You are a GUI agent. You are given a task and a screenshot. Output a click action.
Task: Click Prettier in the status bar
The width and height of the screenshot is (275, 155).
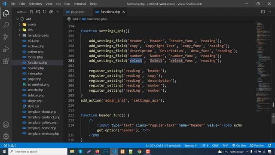coord(257,146)
